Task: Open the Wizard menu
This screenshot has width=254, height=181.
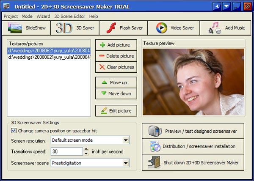Action: [43, 16]
